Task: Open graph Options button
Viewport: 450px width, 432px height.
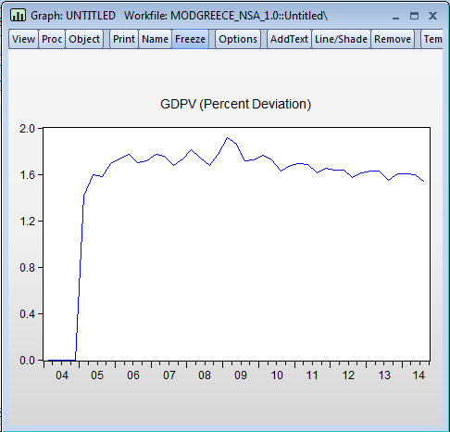Action: [238, 39]
